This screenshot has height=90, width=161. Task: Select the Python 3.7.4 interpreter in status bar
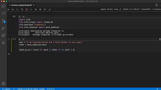pos(31,89)
